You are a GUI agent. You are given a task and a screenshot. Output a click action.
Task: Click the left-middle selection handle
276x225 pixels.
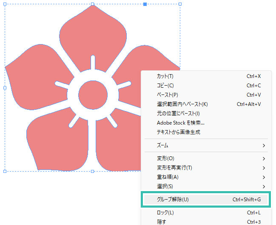[x=5, y=88]
